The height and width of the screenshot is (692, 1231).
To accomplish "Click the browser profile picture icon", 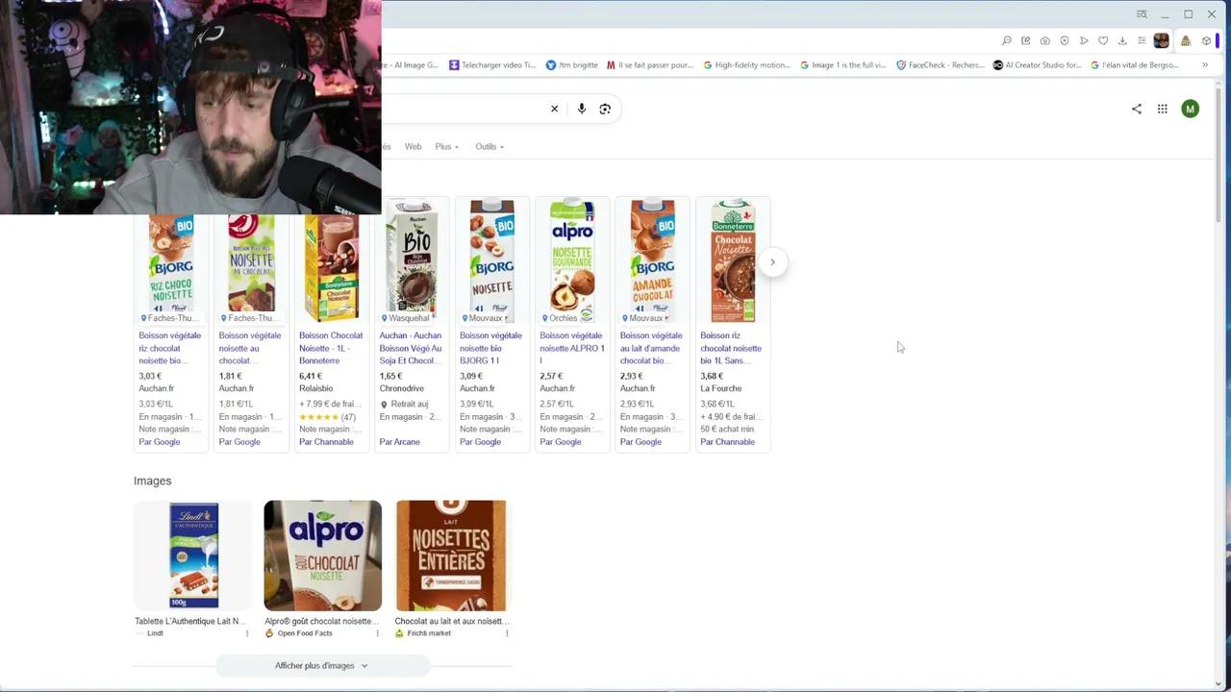I will (x=1162, y=40).
